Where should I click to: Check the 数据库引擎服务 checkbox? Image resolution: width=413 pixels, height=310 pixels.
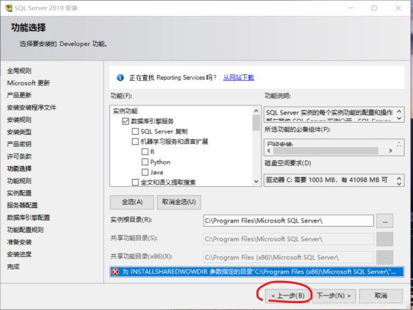(125, 121)
